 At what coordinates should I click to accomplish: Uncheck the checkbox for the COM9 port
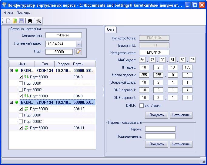(x=21, y=96)
